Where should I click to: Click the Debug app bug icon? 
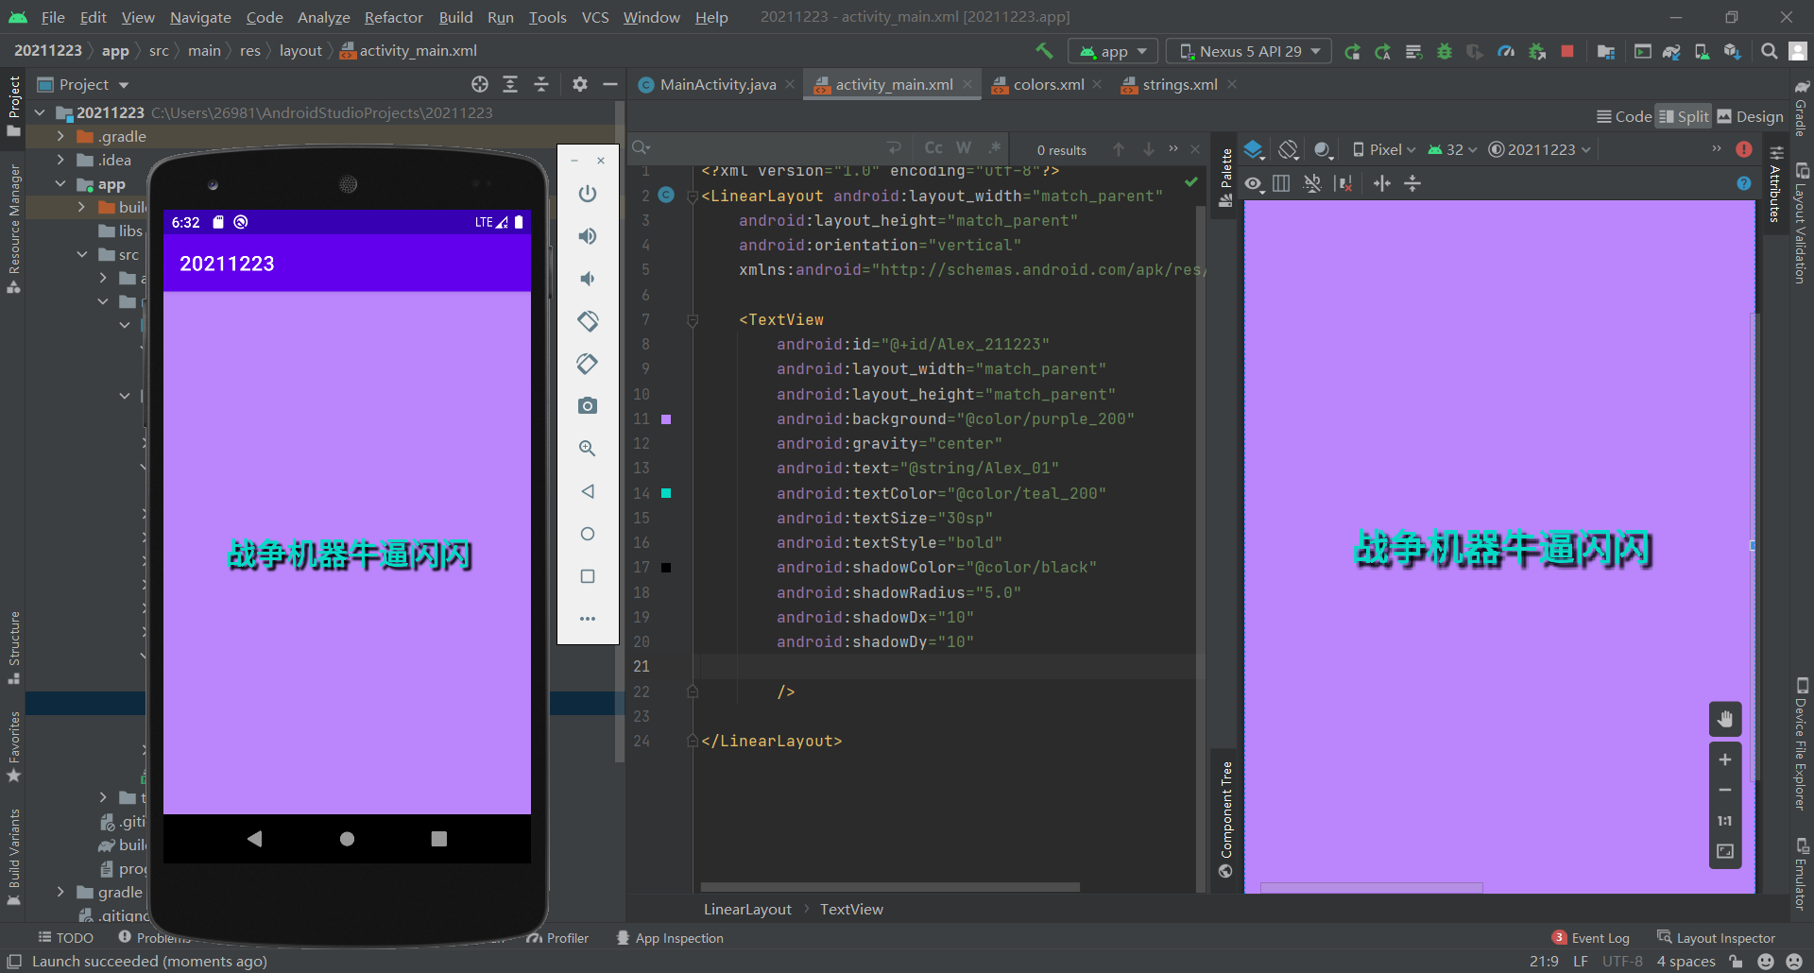tap(1444, 51)
